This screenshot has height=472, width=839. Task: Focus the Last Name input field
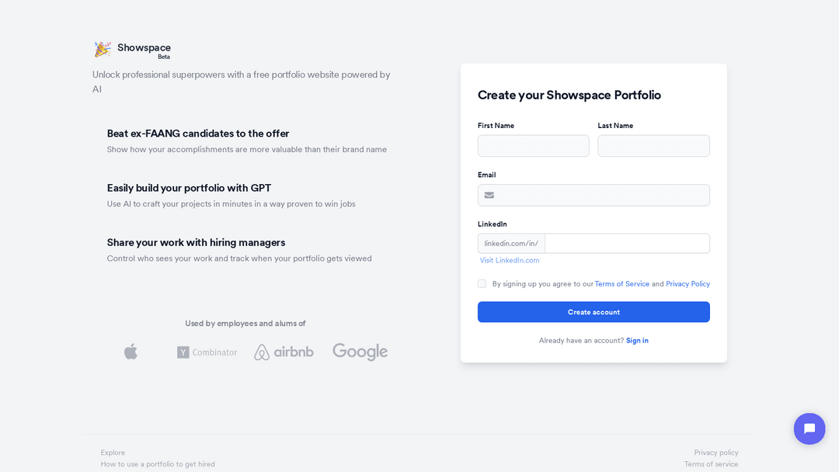point(653,146)
